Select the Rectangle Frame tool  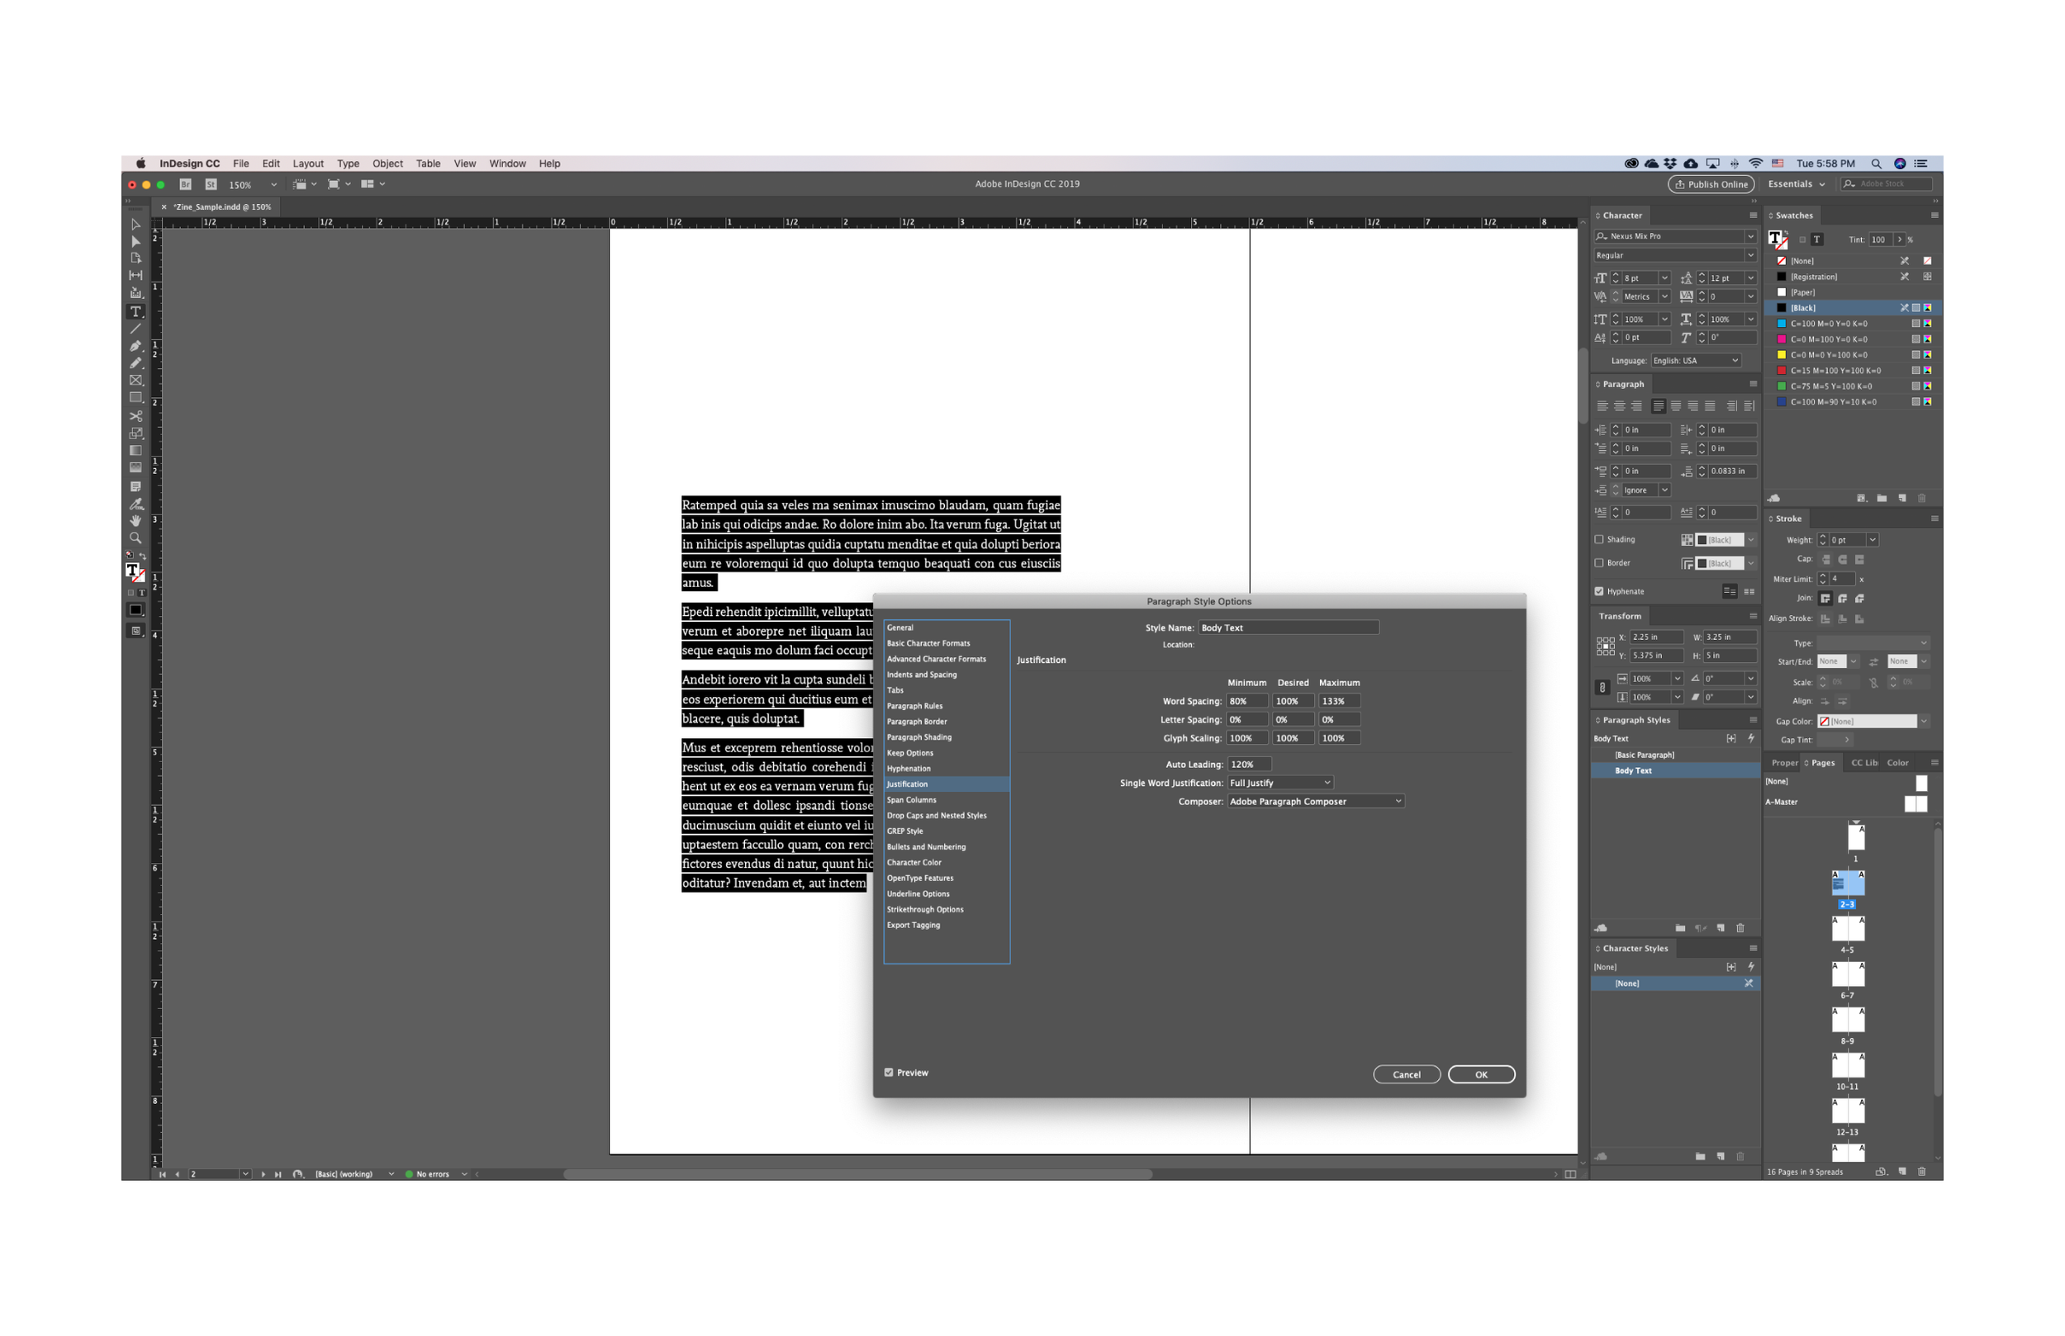135,380
